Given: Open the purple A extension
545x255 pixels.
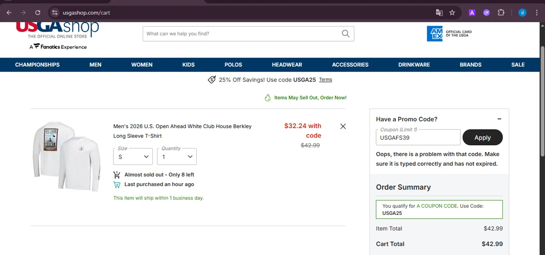Looking at the screenshot, I should click(x=472, y=13).
